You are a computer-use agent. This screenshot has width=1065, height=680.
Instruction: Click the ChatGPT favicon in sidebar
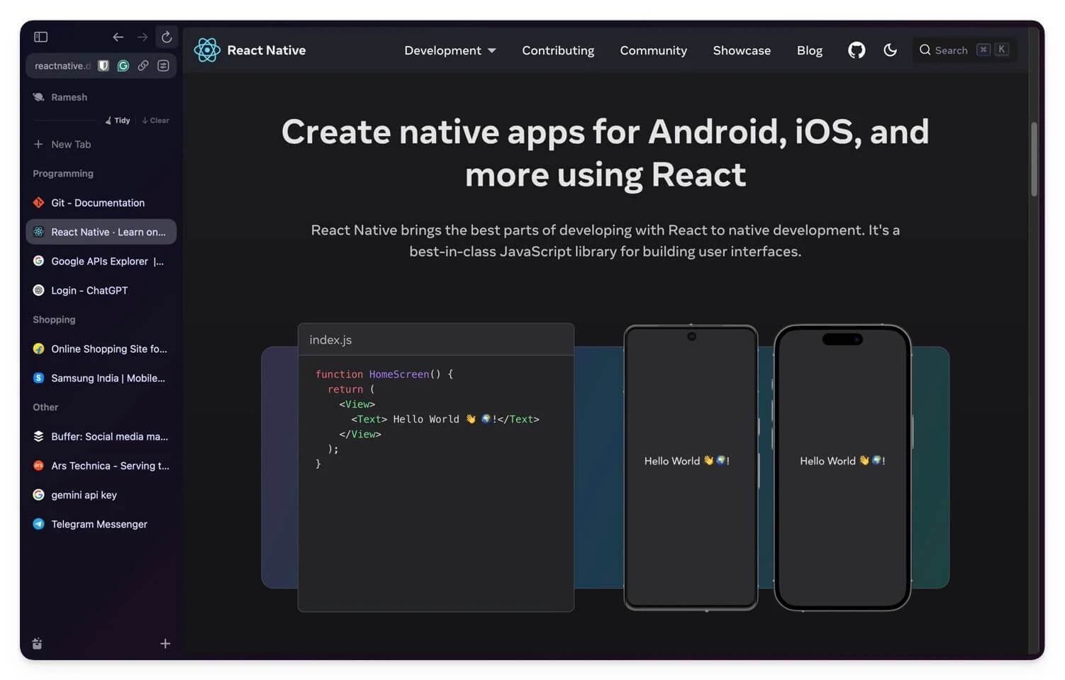[x=38, y=290]
